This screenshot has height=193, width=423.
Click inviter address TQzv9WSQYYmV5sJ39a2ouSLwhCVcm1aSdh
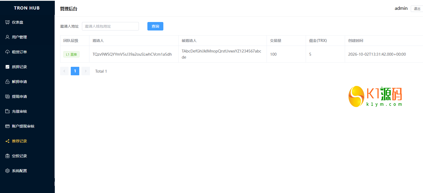(132, 54)
